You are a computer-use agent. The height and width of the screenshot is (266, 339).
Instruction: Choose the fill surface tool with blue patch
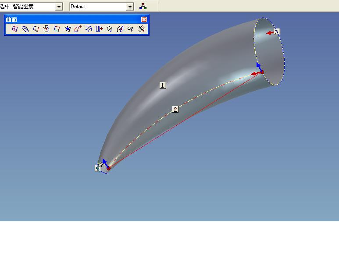click(x=68, y=29)
